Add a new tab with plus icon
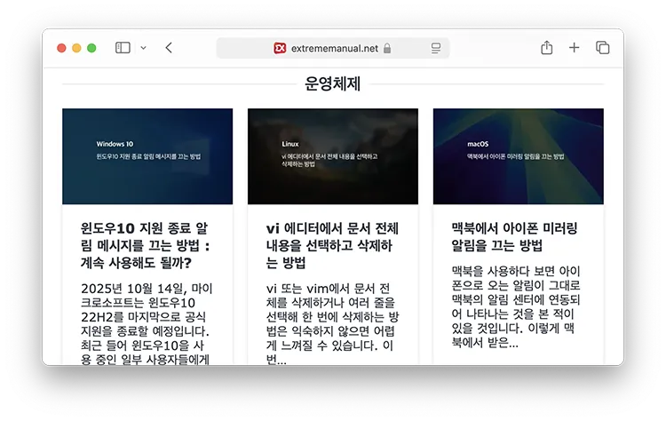 [574, 48]
